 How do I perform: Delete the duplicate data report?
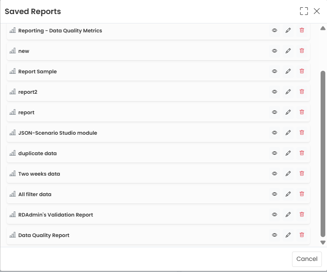click(301, 153)
